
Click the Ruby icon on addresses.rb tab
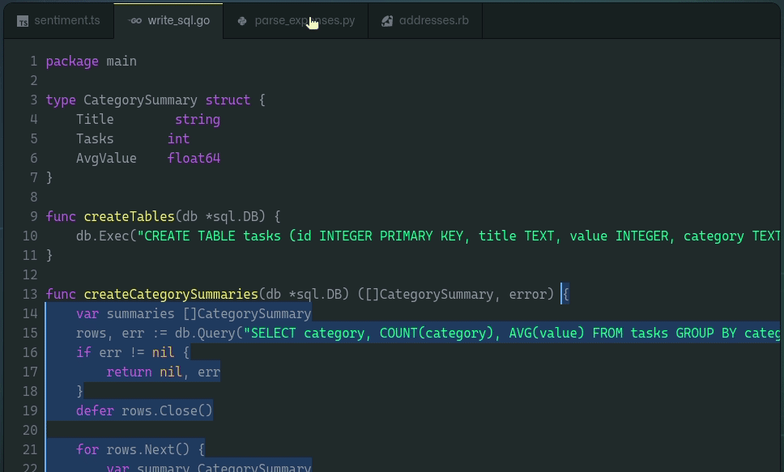pyautogui.click(x=387, y=21)
